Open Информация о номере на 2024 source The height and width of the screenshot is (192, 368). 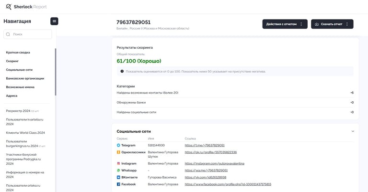click(x=25, y=174)
